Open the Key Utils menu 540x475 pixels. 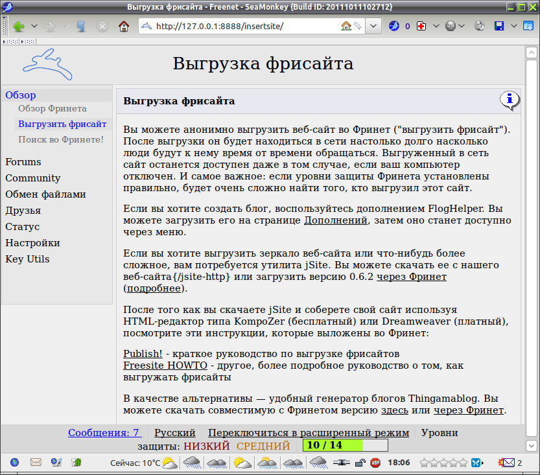coord(27,259)
